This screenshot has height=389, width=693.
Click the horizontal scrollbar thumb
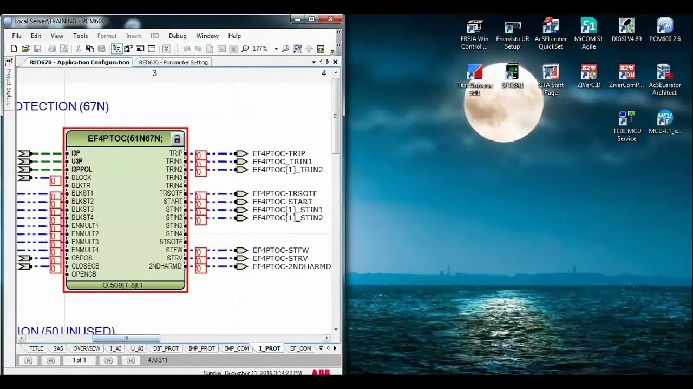126,338
